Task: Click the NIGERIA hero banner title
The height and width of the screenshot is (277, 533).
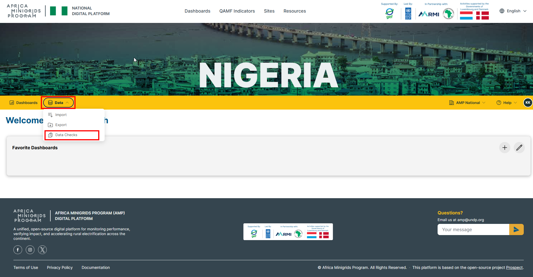Action: click(269, 75)
